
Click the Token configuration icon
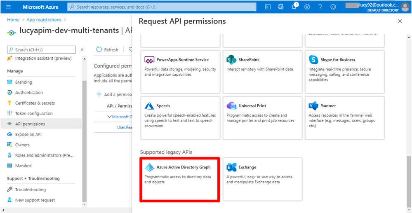click(10, 113)
